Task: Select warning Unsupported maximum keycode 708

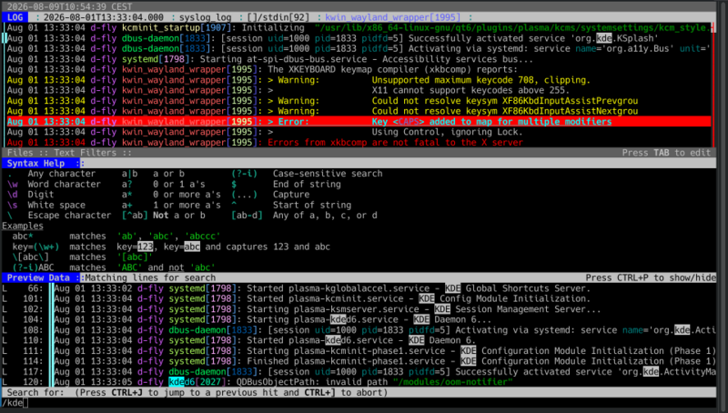Action: coord(359,80)
